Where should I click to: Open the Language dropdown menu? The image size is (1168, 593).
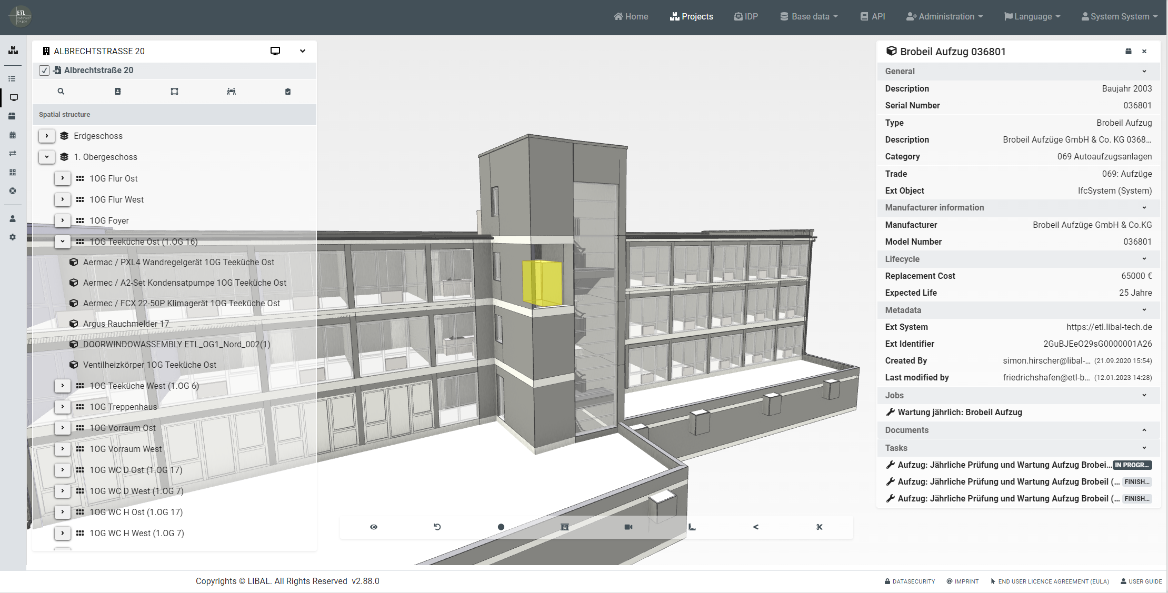pyautogui.click(x=1032, y=16)
